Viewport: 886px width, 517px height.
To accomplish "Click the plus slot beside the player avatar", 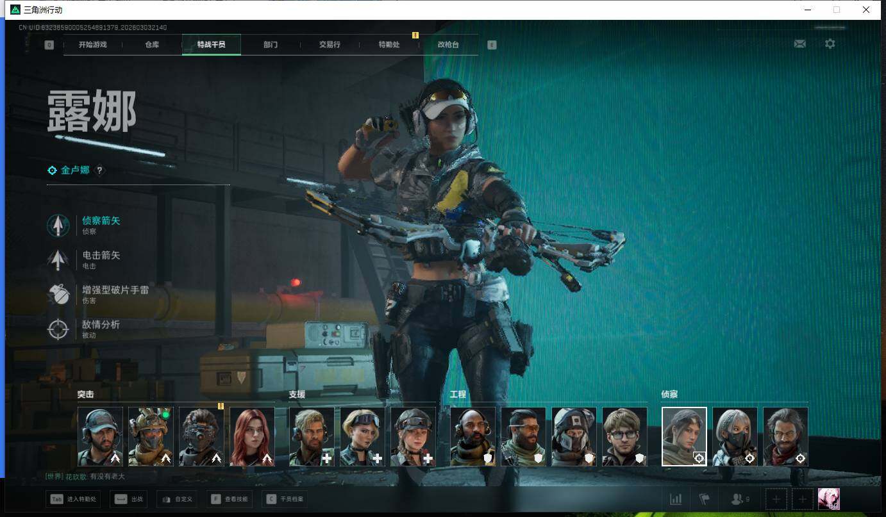I will coord(801,499).
